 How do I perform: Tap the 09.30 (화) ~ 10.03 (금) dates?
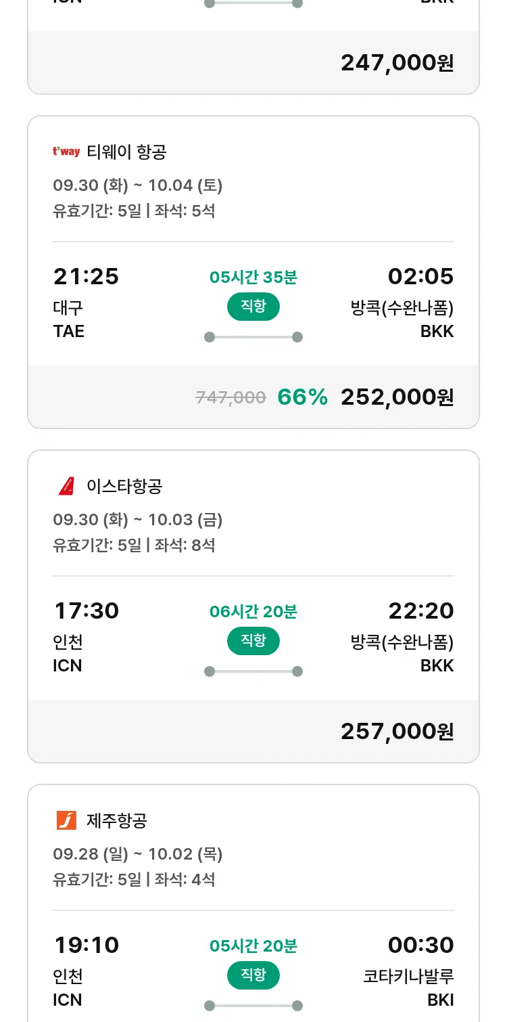click(x=138, y=520)
